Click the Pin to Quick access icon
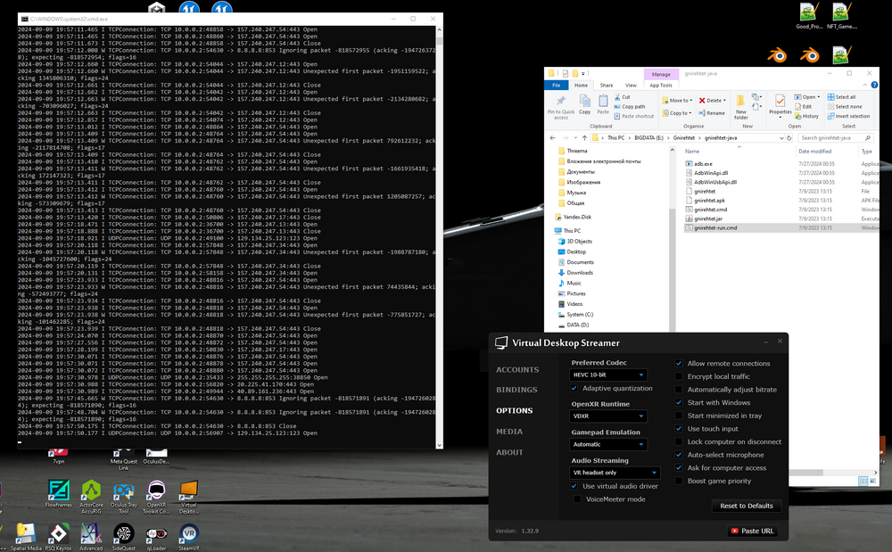Screen dimensions: 892x552 pos(560,103)
